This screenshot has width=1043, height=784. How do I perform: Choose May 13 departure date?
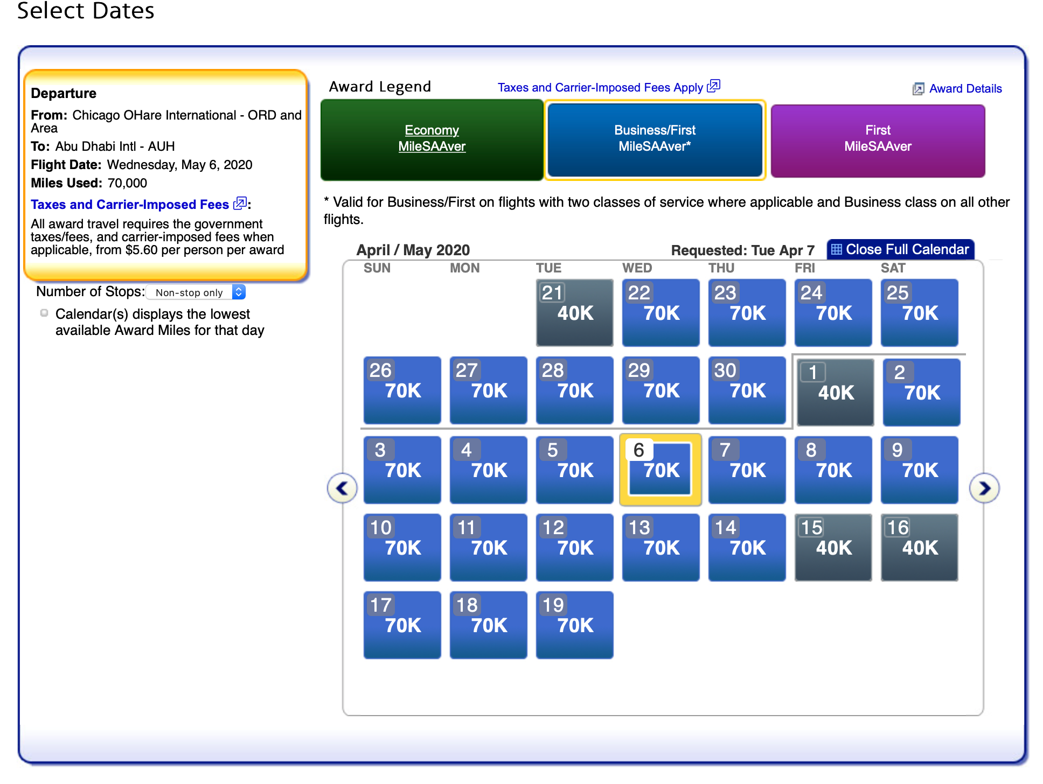point(661,547)
